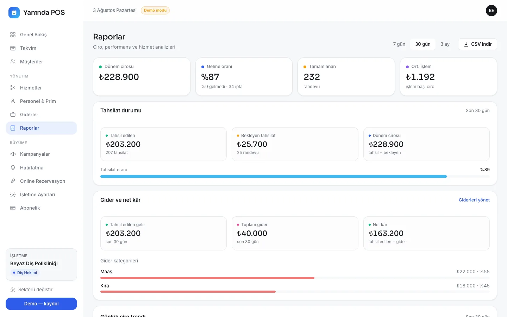Image resolution: width=507 pixels, height=317 pixels.
Task: Open Personel & Prim
Action: 41,101
